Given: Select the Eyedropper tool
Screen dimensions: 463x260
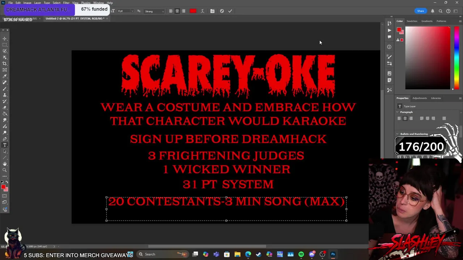Looking at the screenshot, I should (5, 76).
